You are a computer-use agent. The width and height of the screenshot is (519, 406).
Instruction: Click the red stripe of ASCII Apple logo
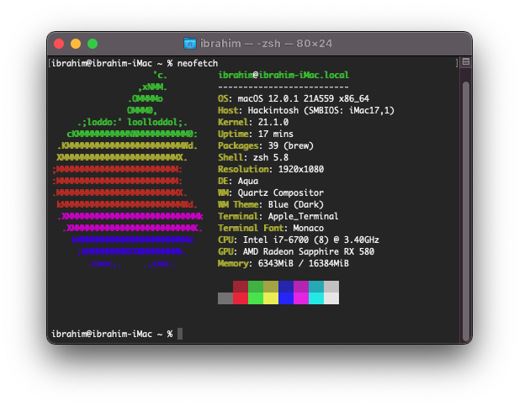(x=118, y=181)
